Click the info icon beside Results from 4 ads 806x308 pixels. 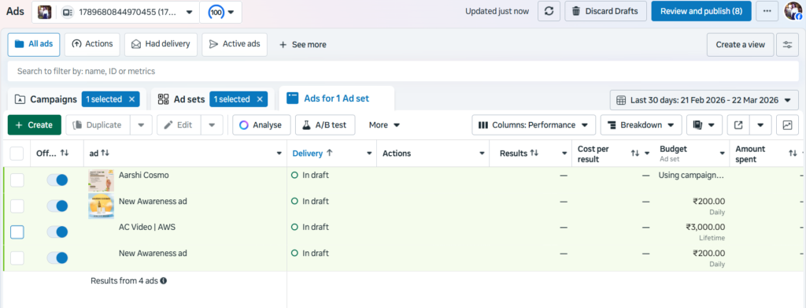pos(164,280)
